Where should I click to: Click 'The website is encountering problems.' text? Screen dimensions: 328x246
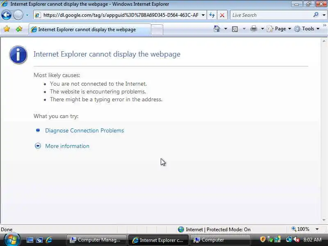click(x=98, y=91)
